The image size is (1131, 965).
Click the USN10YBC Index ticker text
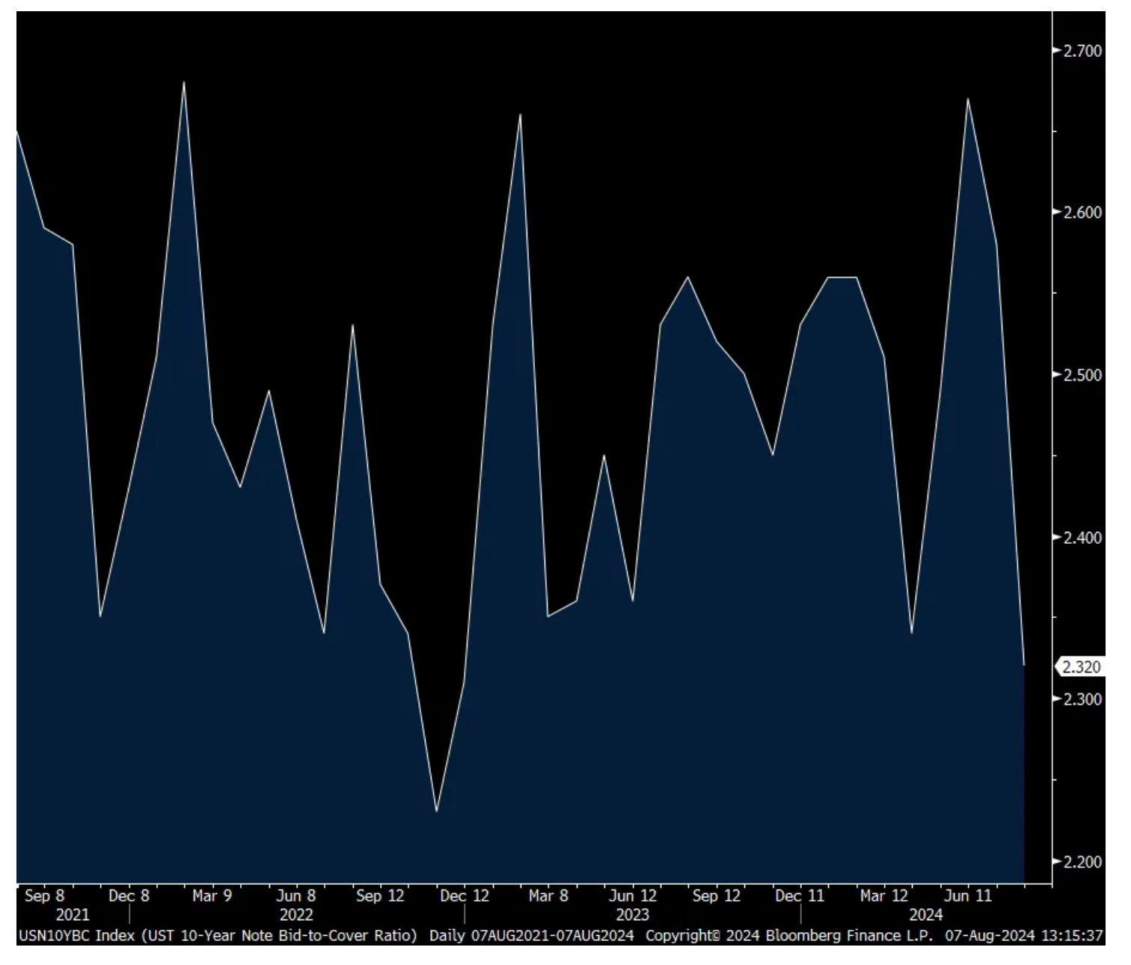click(x=76, y=936)
